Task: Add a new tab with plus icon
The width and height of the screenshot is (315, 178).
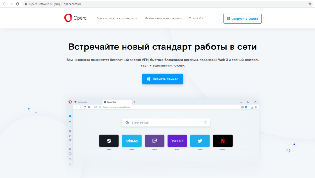Action: 134,102
